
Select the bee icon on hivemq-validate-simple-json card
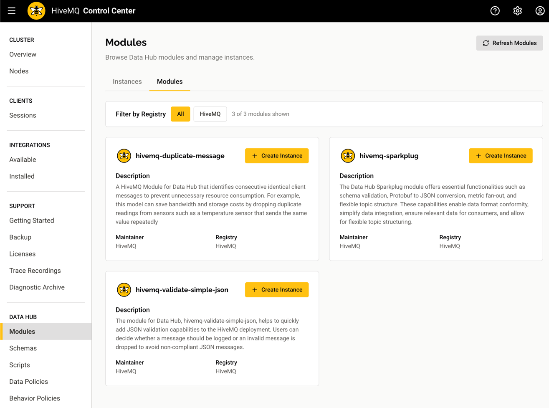click(x=124, y=289)
